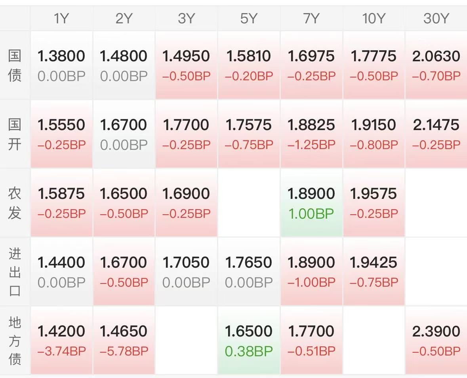Screen dimensions: 467x378
Task: Select the 1Y maturity column header
Action: pos(61,19)
